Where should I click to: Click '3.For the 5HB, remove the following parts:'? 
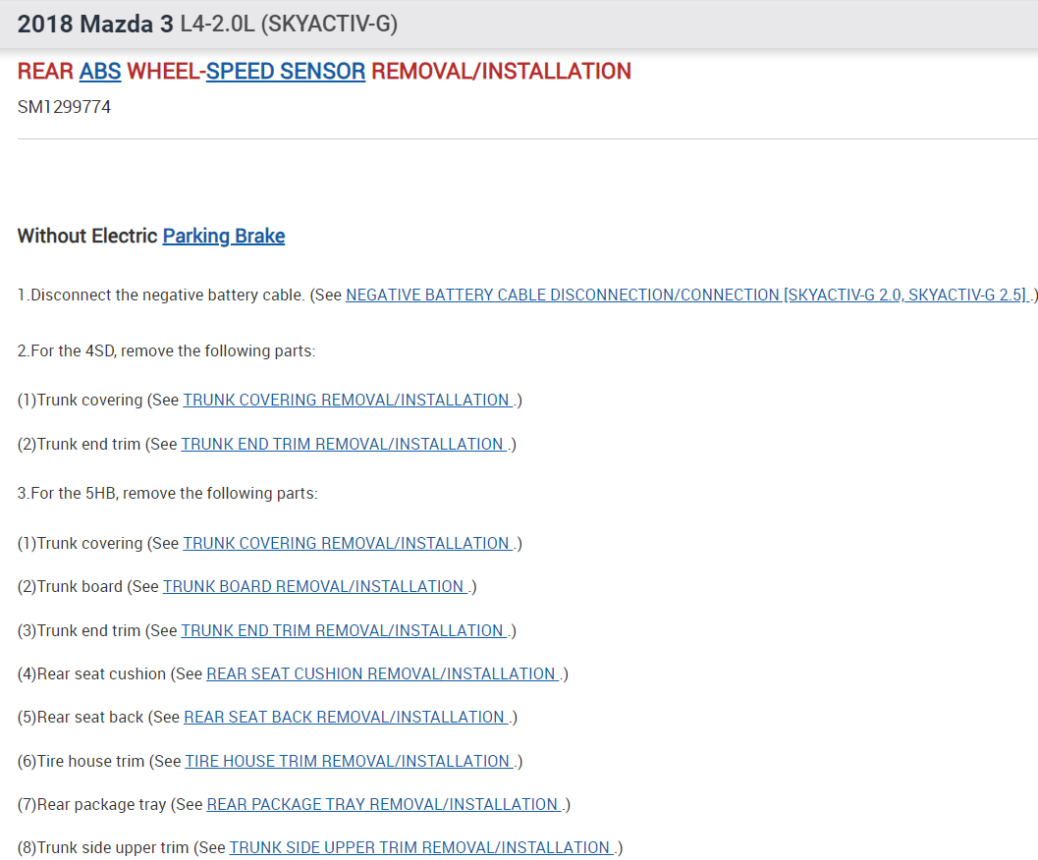point(168,493)
